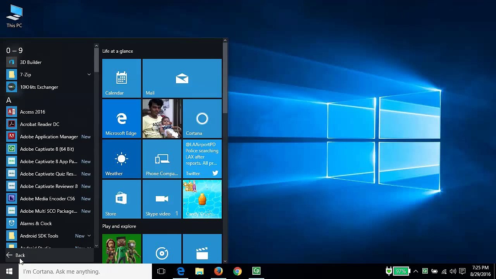The height and width of the screenshot is (279, 496).
Task: Click the Adobe Captivate Reviewer 8 icon
Action: click(12, 186)
